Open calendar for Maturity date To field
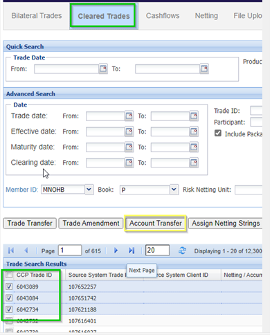 [x=194, y=147]
